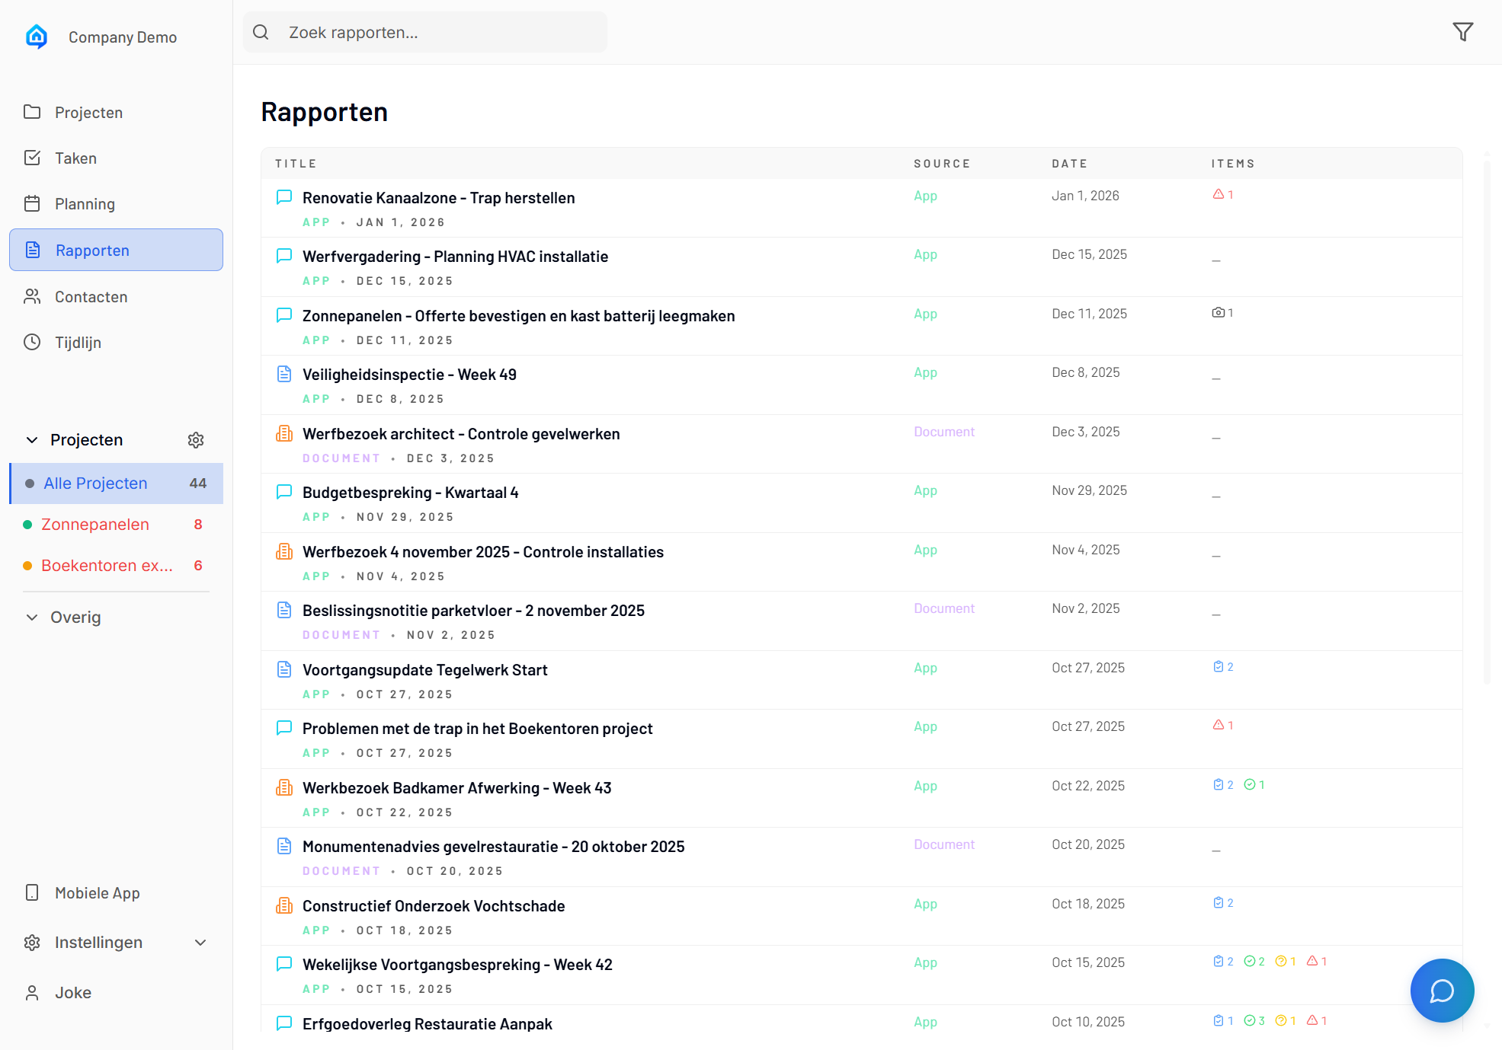Select the Zonnepanelen project filter
The image size is (1502, 1050).
coord(95,525)
